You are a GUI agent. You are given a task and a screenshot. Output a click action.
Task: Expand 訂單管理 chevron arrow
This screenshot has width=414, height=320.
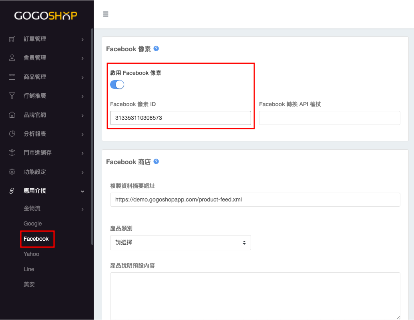click(x=82, y=40)
